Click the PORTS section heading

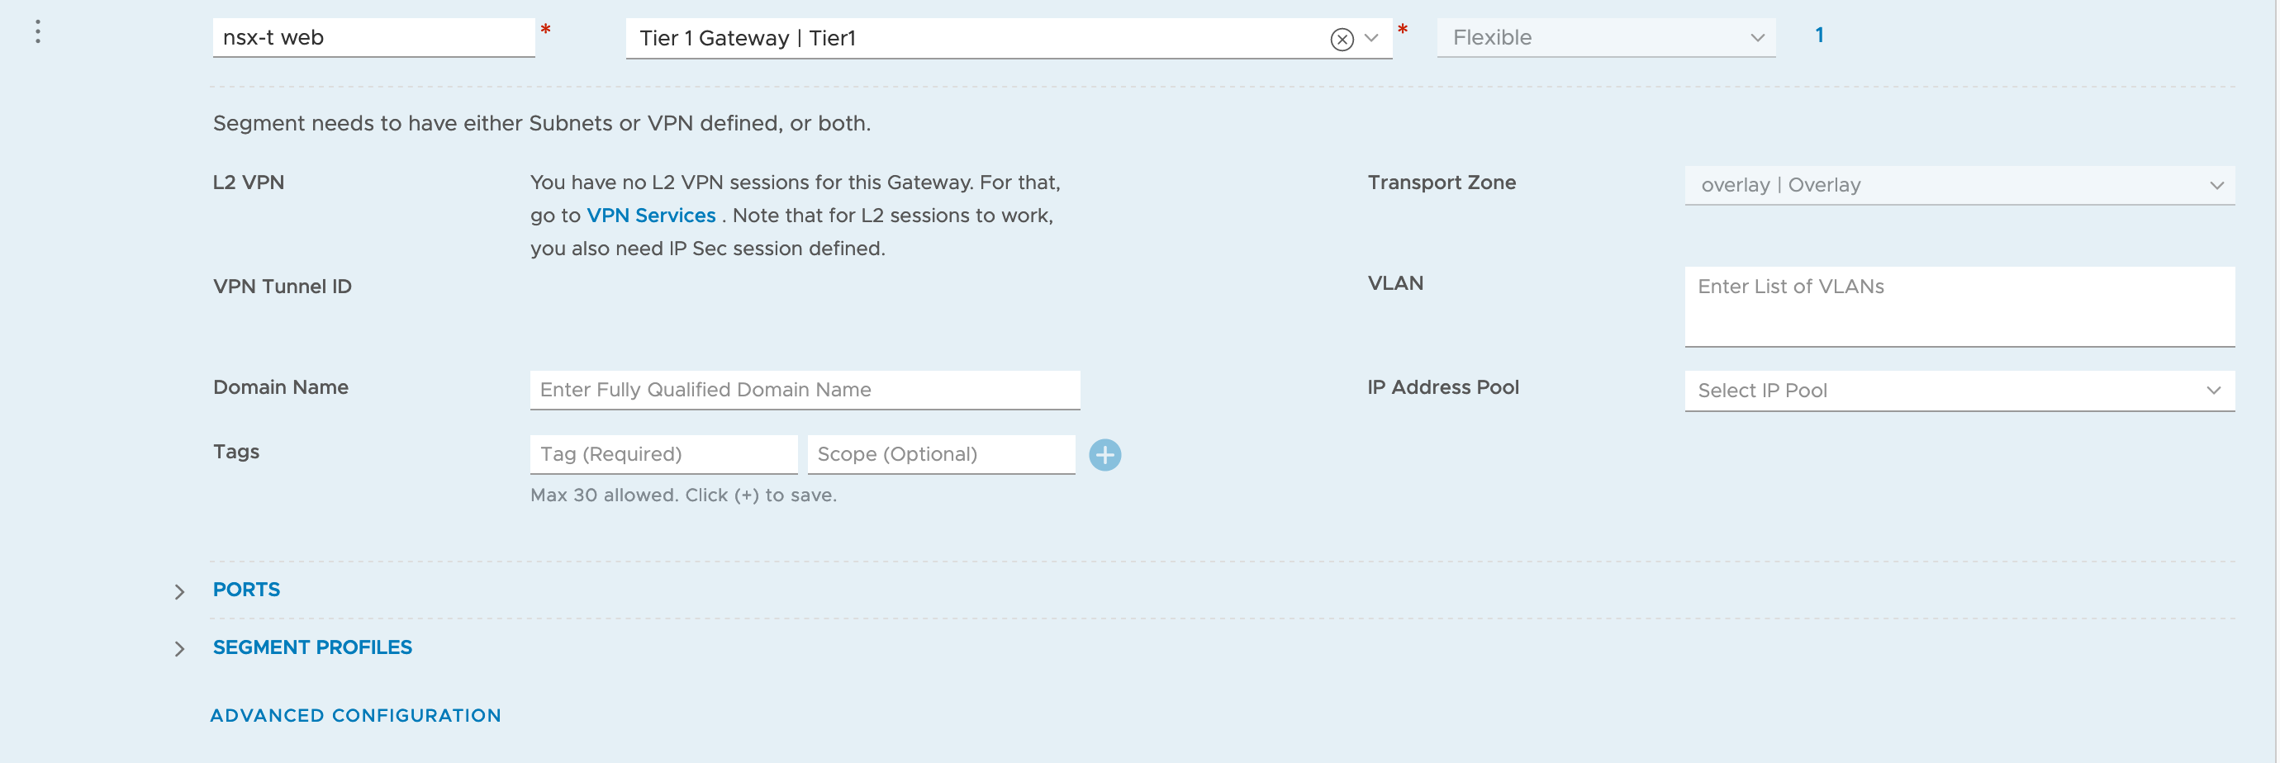pos(246,590)
